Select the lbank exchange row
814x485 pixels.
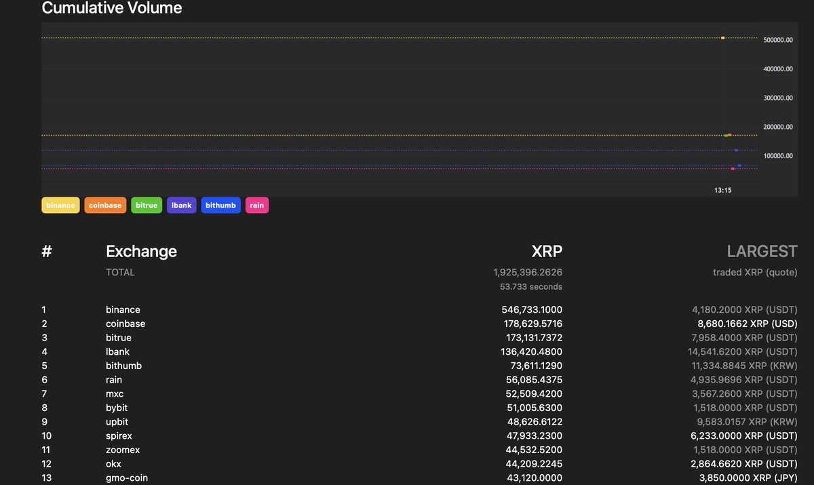pos(419,351)
